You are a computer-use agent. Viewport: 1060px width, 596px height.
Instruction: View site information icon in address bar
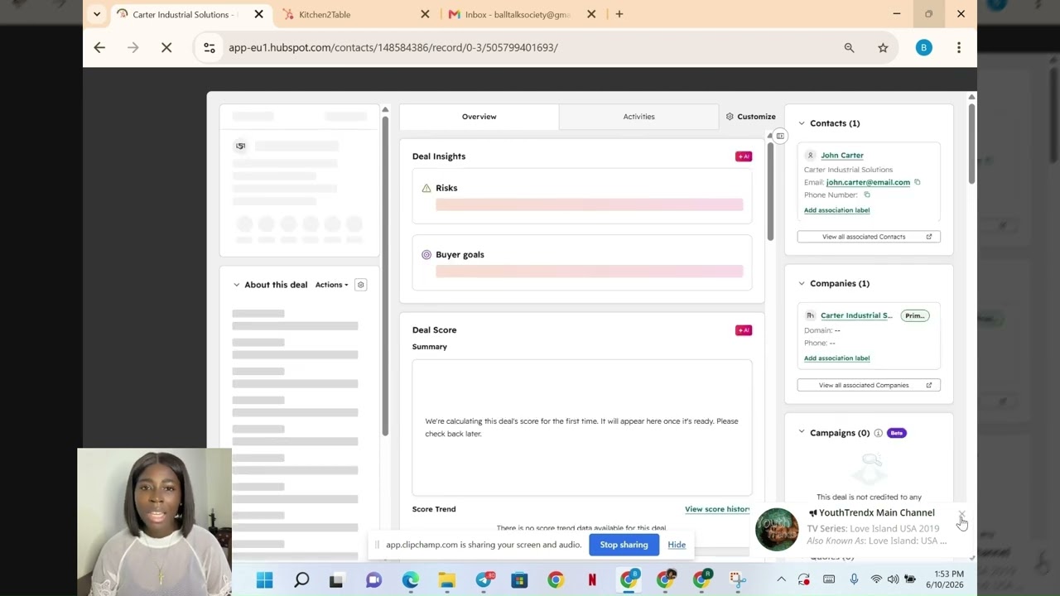(210, 48)
